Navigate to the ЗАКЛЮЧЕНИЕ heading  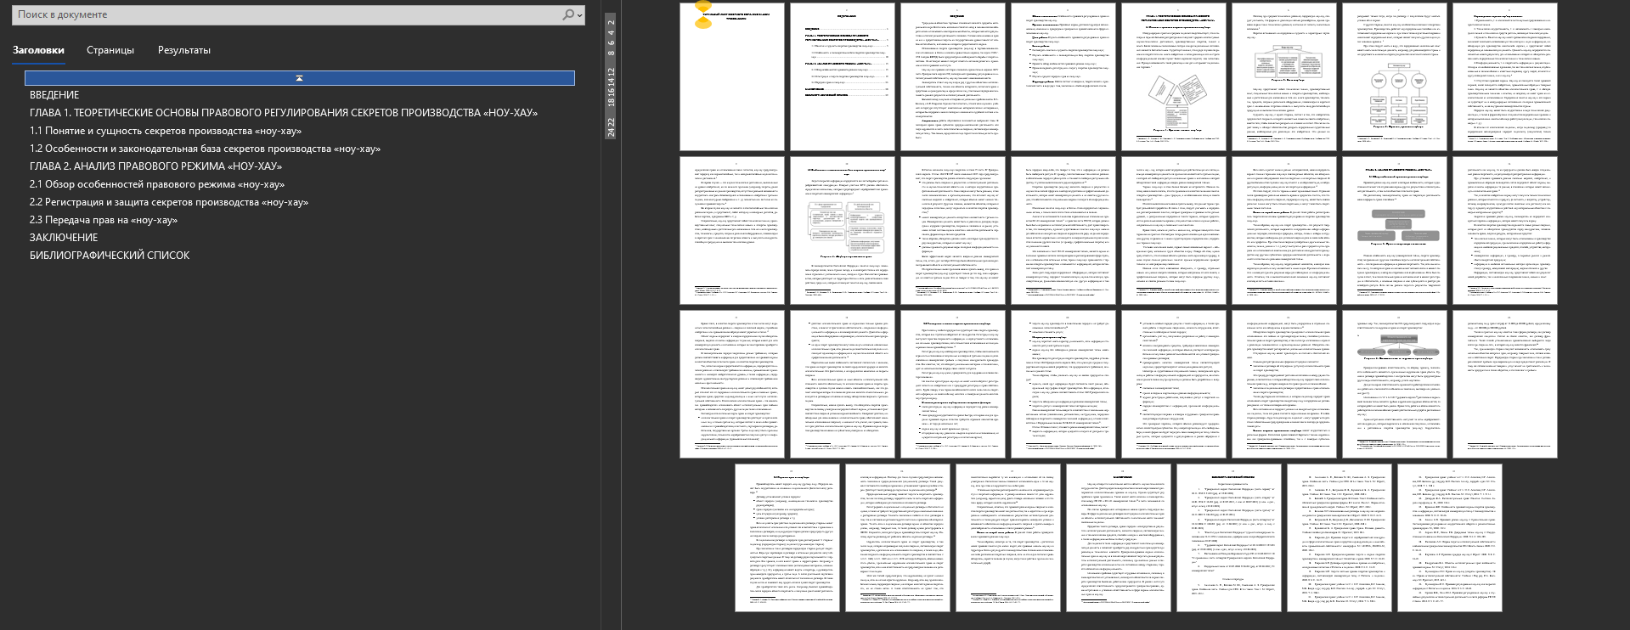(x=64, y=238)
